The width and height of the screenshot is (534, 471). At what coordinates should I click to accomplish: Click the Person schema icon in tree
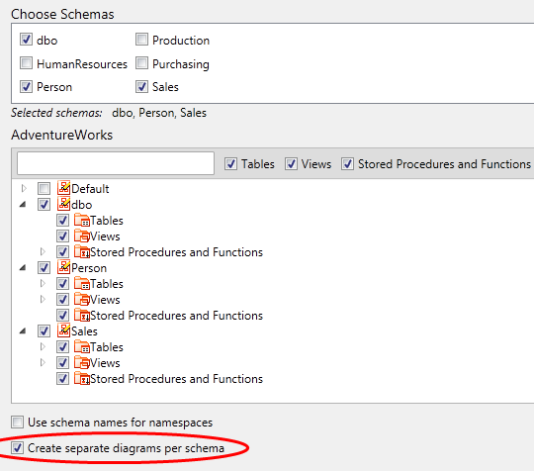63,267
